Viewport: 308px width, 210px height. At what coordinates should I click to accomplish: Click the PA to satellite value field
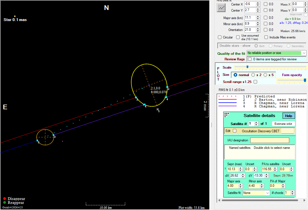point(267,169)
